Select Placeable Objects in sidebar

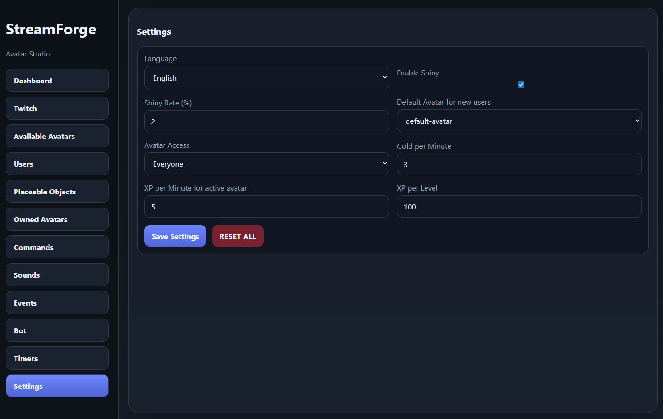click(57, 192)
